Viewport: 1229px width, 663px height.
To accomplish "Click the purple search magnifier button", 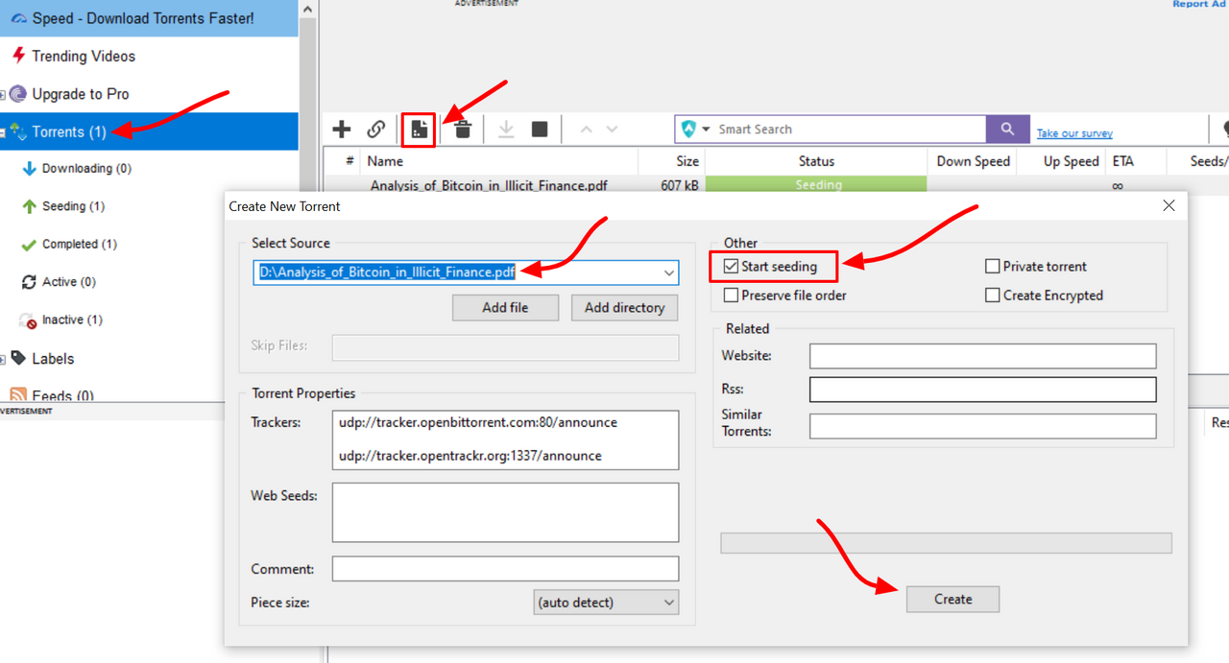I will click(x=1007, y=129).
